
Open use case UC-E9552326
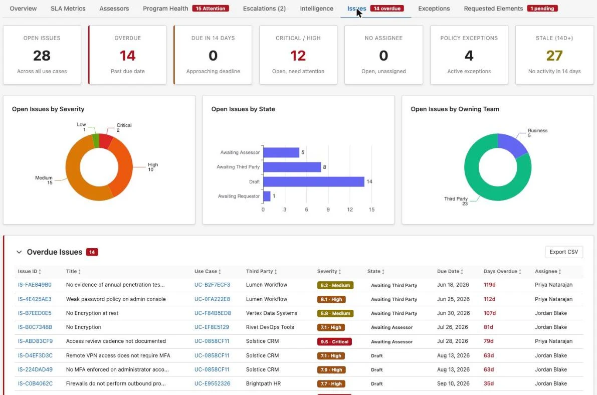(x=212, y=383)
